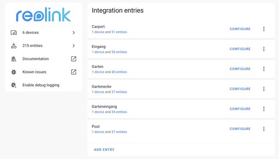Open three-dot menu for Garteneingang entry
Screen dimensions: 279x159
(x=264, y=109)
